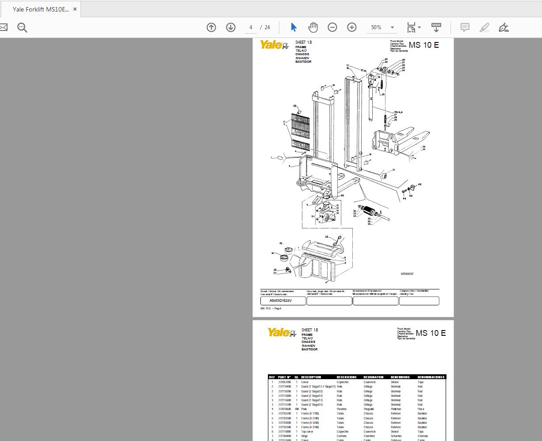Image resolution: width=542 pixels, height=441 pixels.
Task: Choose the Selection arrow tool
Action: pyautogui.click(x=294, y=27)
